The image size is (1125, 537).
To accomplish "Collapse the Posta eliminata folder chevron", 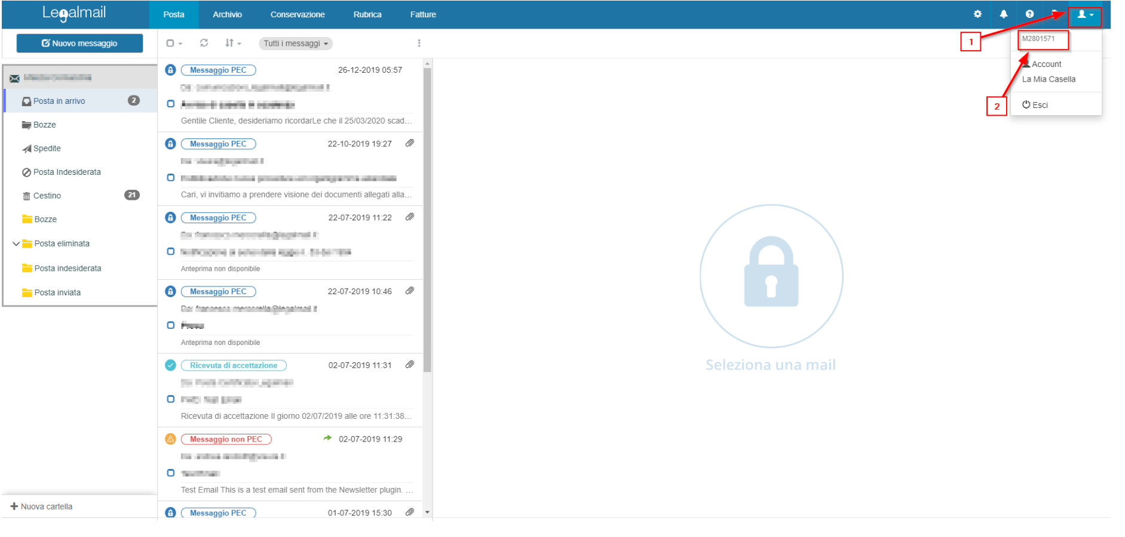I will (16, 243).
